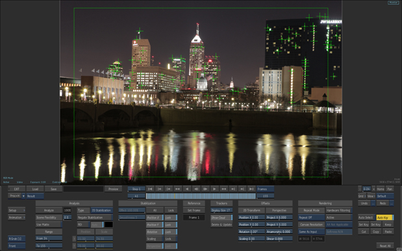Open Undo history list button
The height and width of the screenshot is (251, 402).
(373, 203)
